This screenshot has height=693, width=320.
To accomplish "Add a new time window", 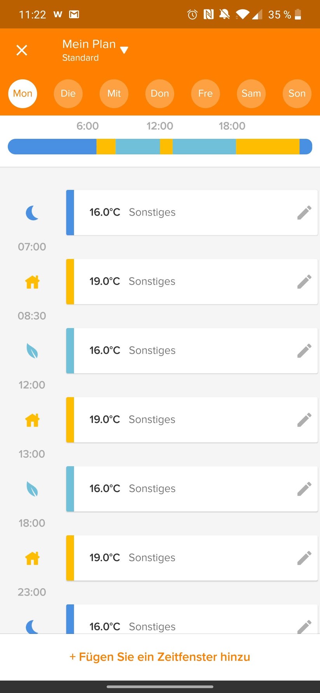I will coord(160,657).
